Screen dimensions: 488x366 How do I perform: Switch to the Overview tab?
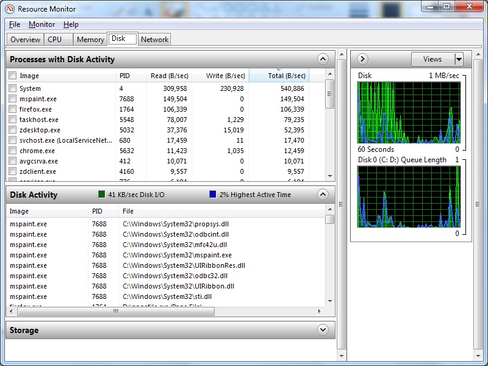(x=25, y=40)
